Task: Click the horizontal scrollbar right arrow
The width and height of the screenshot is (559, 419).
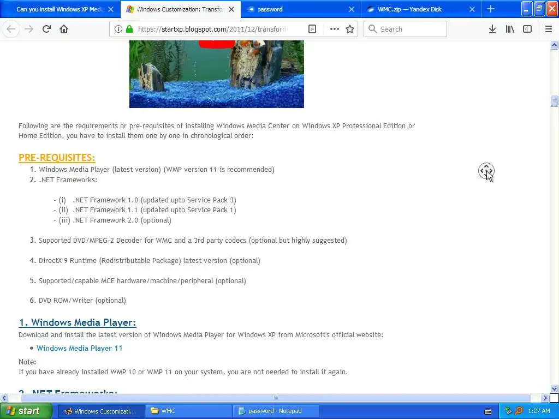Action: pos(544,398)
